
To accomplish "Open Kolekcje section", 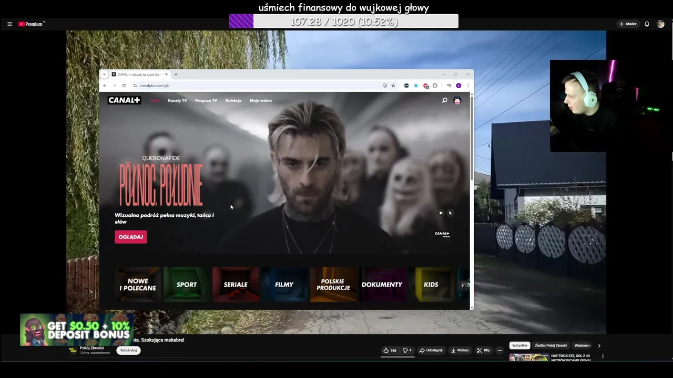I will [233, 100].
